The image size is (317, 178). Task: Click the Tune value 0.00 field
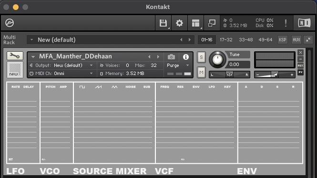tap(238, 65)
